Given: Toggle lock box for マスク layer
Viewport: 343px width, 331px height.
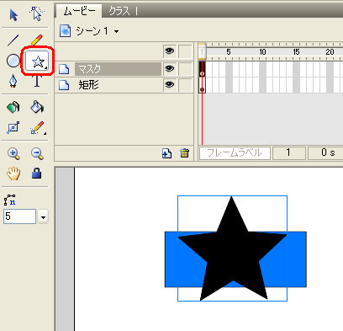Looking at the screenshot, I should [185, 69].
